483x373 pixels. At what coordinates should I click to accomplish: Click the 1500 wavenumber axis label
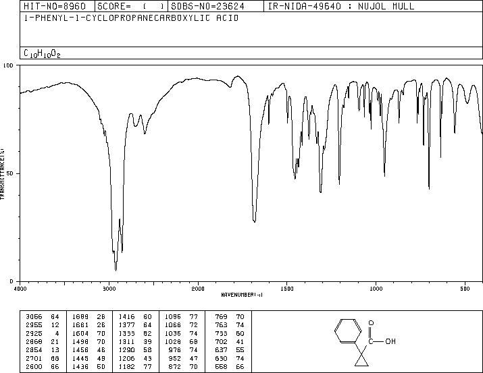pos(287,289)
